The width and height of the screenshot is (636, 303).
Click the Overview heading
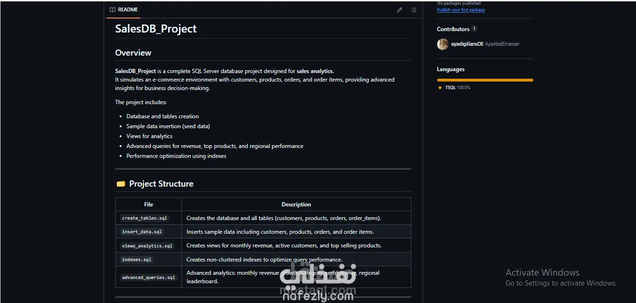click(133, 53)
